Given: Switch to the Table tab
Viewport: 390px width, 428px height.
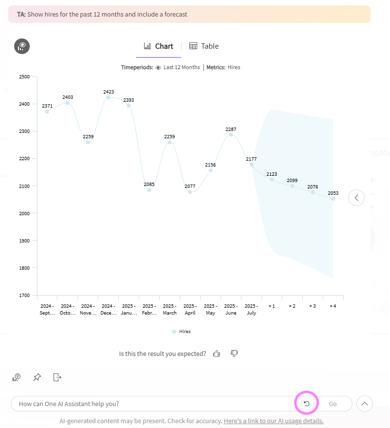Looking at the screenshot, I should (204, 46).
